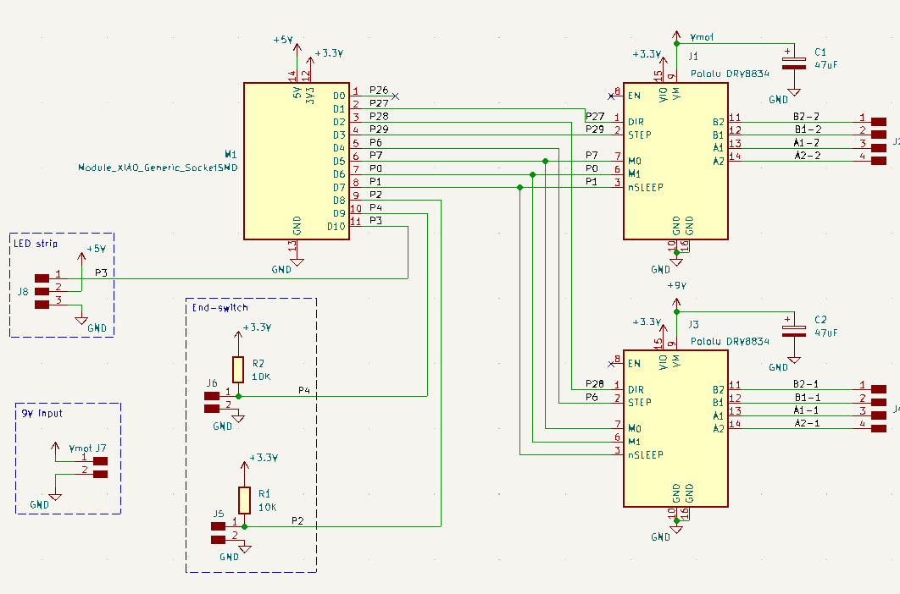
Task: Click the nSLEEP pin name on J1
Action: tap(646, 188)
